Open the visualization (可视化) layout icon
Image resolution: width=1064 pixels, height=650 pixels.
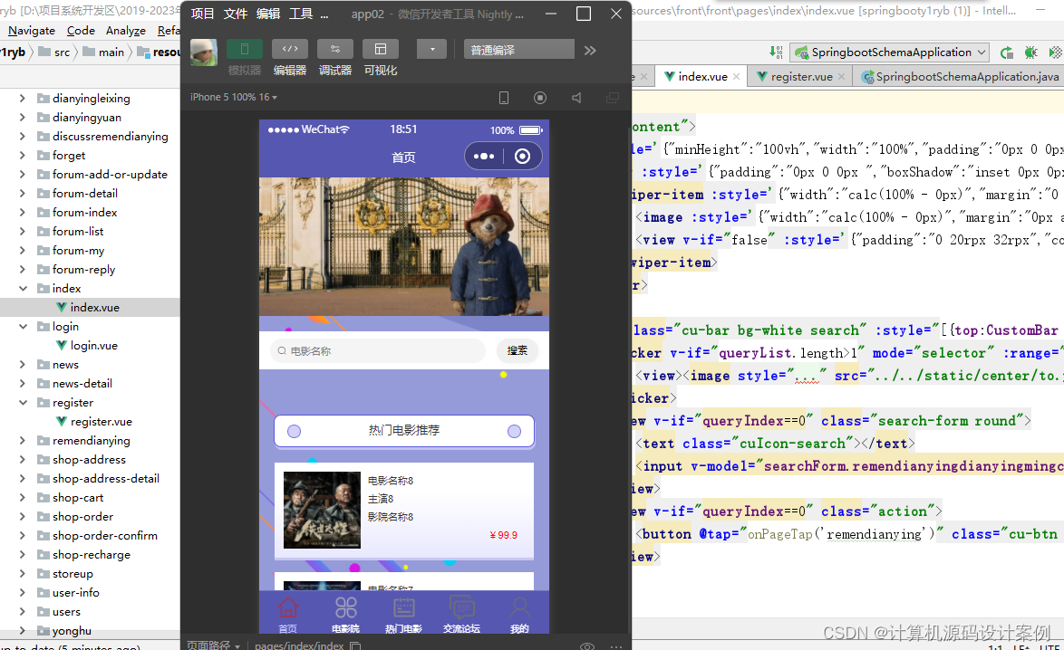381,50
